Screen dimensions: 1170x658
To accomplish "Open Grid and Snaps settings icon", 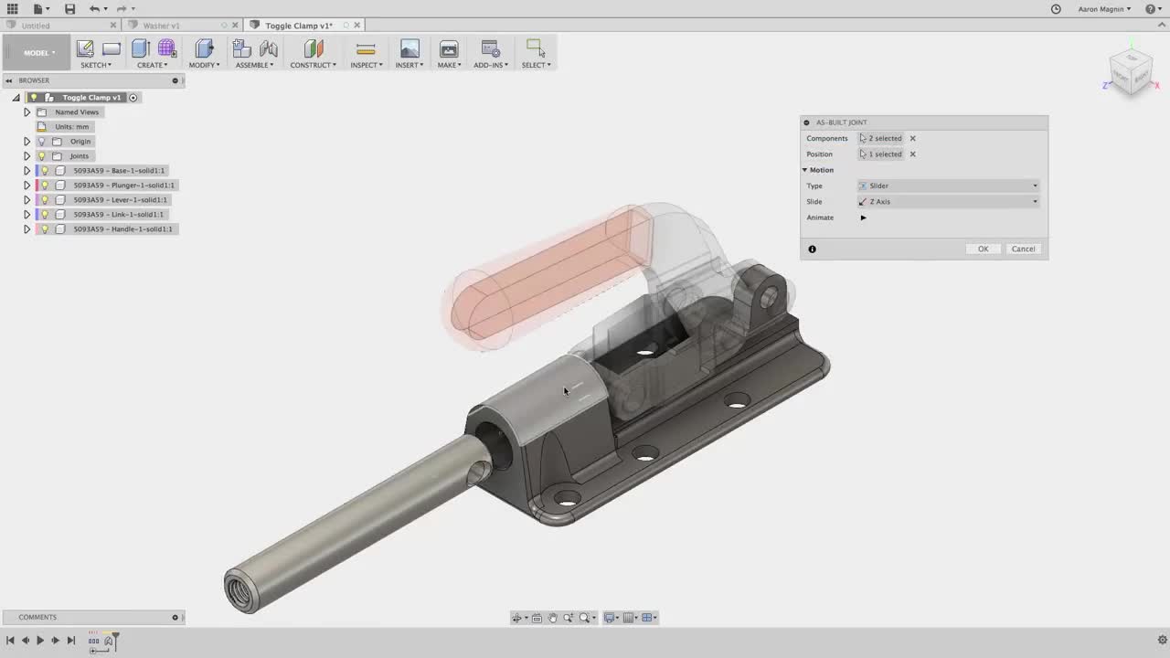I will (629, 618).
